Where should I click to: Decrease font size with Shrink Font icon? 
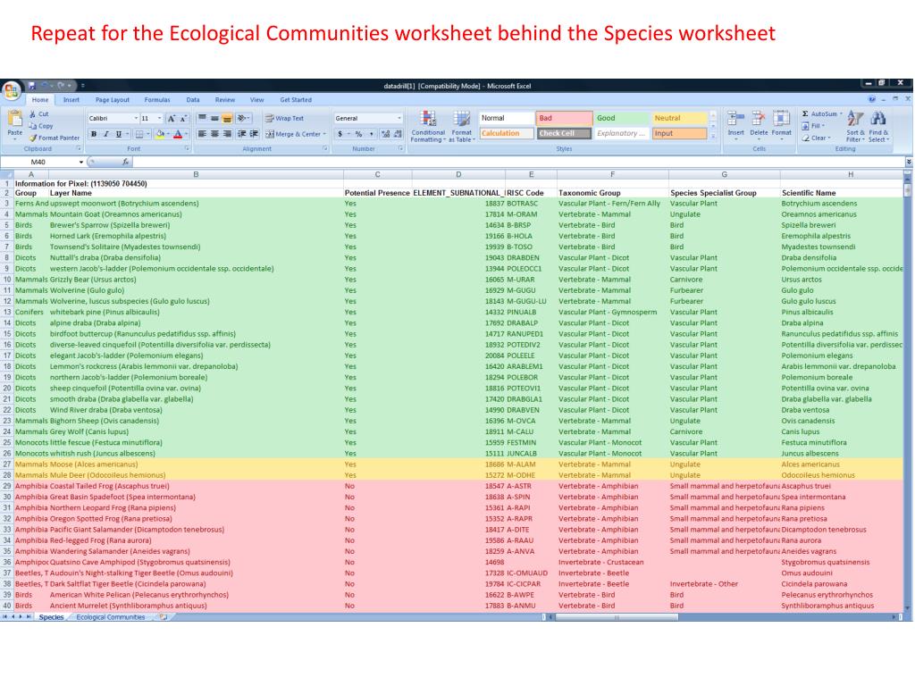point(182,119)
